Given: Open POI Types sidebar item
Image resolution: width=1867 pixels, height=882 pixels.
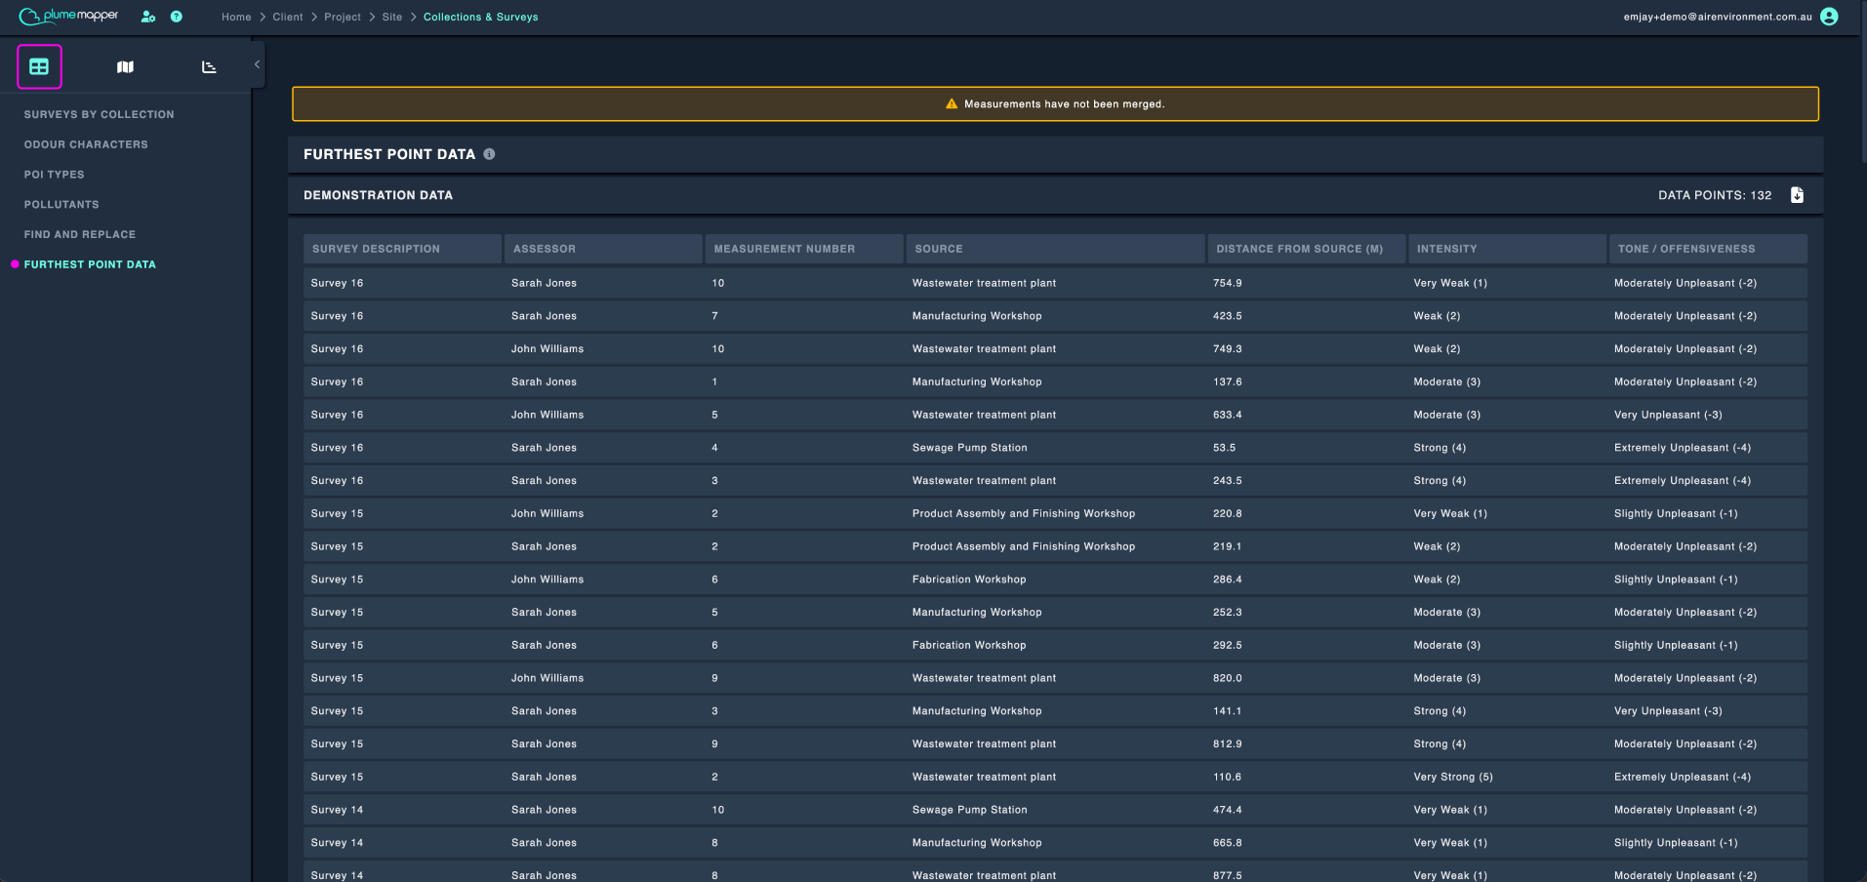Looking at the screenshot, I should click(55, 175).
